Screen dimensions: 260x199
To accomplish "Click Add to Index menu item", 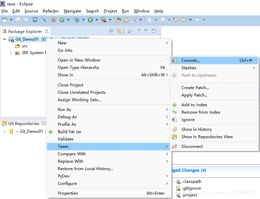I will click(x=214, y=105).
